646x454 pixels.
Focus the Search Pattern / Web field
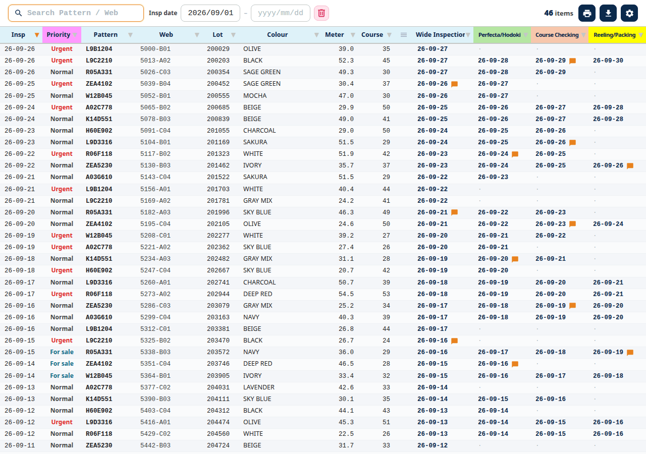tap(76, 13)
